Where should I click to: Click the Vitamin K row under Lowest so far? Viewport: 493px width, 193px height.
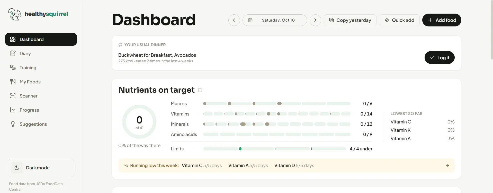tap(423, 130)
